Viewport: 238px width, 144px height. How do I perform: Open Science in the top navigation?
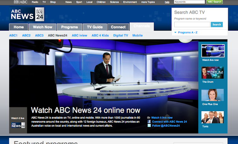click(x=114, y=2)
